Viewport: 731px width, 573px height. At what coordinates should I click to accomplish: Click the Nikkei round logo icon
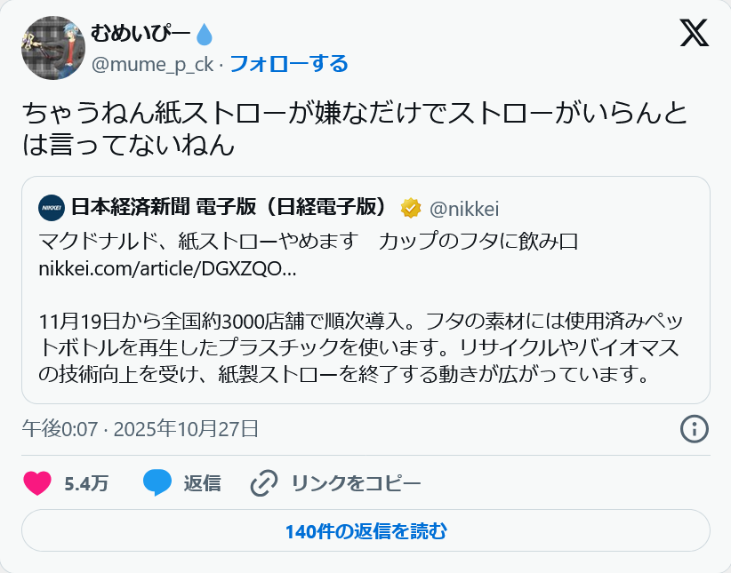click(52, 208)
